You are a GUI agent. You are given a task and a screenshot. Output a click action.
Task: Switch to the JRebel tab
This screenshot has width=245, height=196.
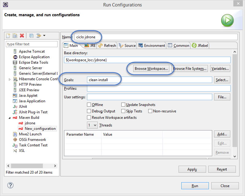pos(200,46)
